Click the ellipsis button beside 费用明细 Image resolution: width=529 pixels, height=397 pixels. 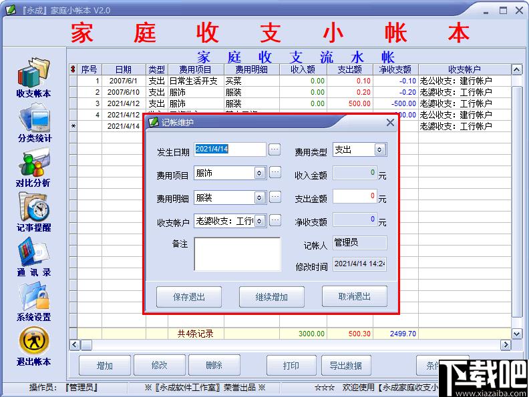[x=275, y=197]
